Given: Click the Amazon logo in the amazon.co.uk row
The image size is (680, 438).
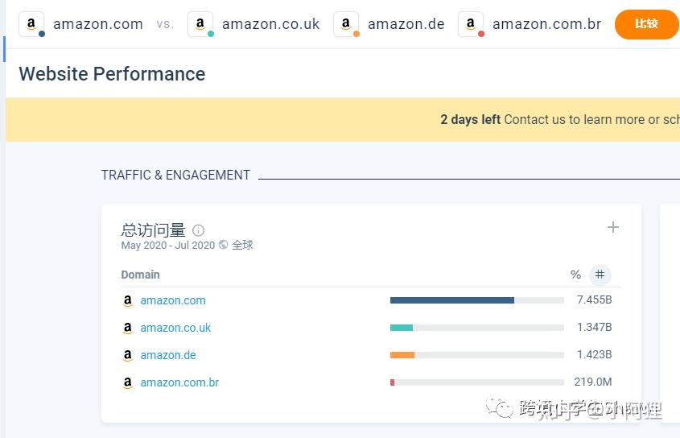Looking at the screenshot, I should point(127,328).
